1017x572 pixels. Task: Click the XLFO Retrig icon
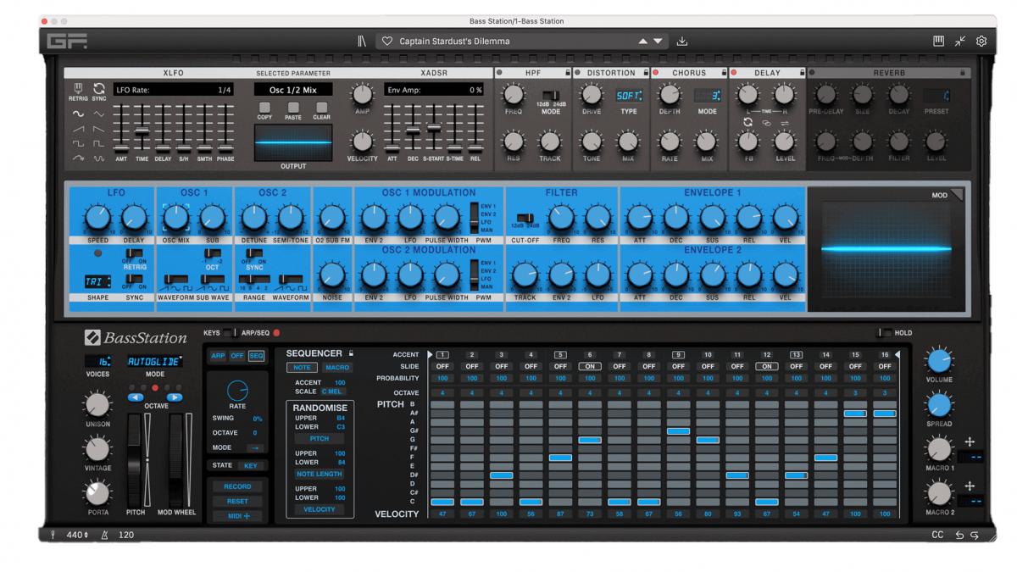pyautogui.click(x=77, y=88)
